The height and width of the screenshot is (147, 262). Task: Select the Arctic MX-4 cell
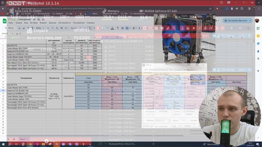click(x=68, y=96)
